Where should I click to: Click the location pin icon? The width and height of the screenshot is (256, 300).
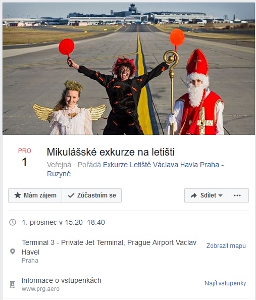point(13,252)
